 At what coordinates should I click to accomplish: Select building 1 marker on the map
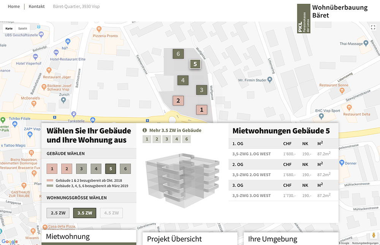(201, 110)
